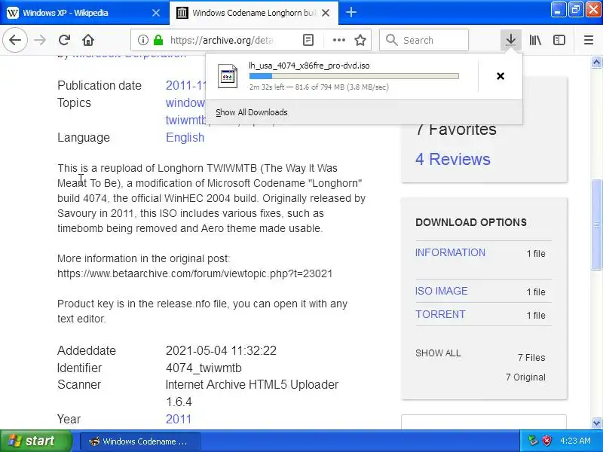This screenshot has width=603, height=452.
Task: Click the download progress bar
Action: click(x=354, y=76)
